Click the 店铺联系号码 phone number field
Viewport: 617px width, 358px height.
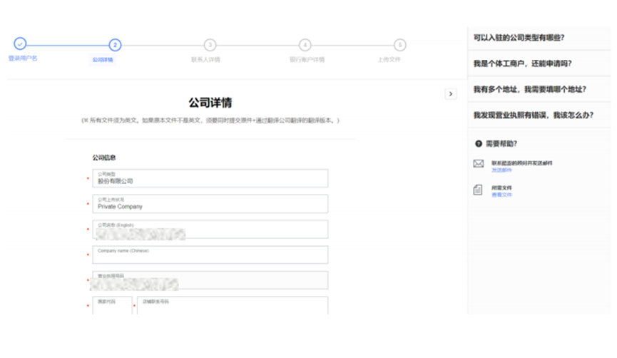(233, 306)
